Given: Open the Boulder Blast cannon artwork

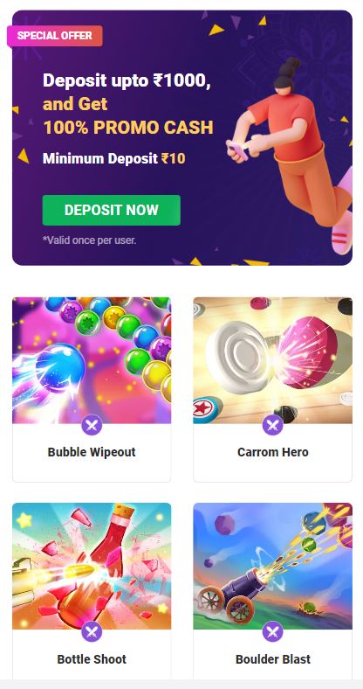Looking at the screenshot, I should 273,566.
